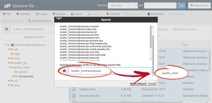Click home icon beside path field
212x103 pixels.
[x=6, y=29]
